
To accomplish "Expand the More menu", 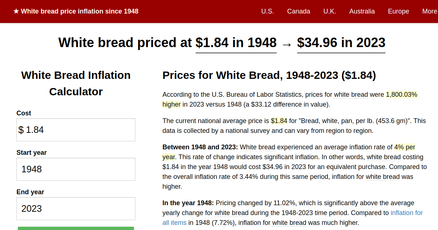I will coord(430,11).
